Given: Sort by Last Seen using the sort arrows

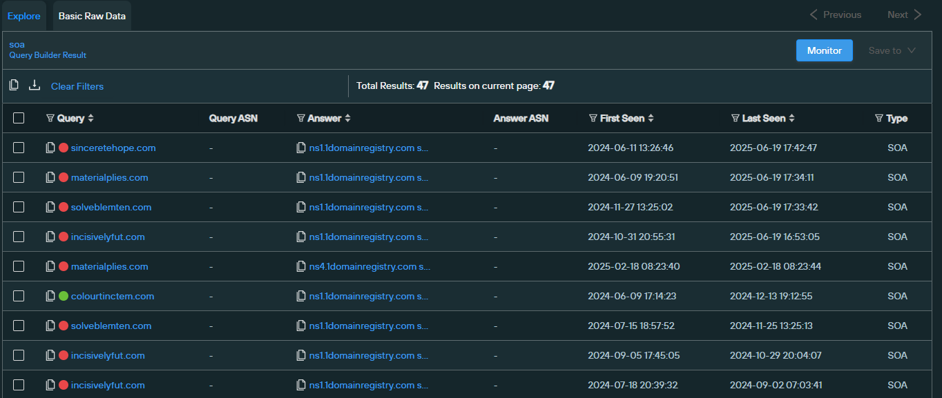Looking at the screenshot, I should [791, 118].
